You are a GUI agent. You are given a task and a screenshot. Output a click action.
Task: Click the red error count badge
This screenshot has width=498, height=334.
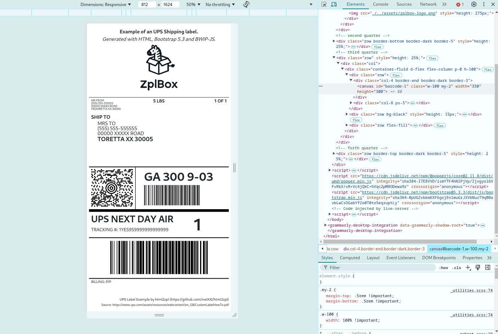pyautogui.click(x=460, y=5)
